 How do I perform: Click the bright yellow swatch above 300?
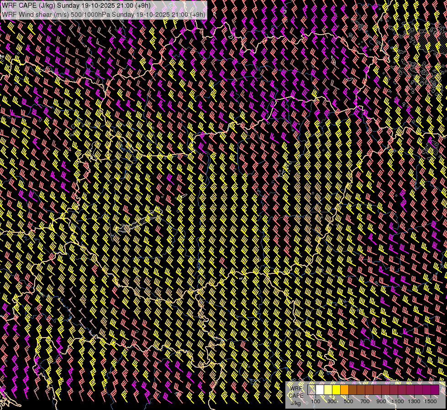pyautogui.click(x=337, y=390)
